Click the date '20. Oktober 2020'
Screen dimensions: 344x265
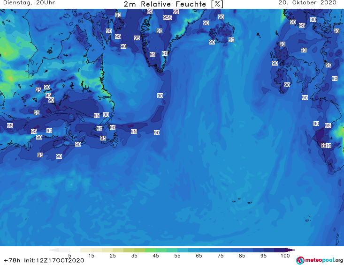(x=307, y=3)
